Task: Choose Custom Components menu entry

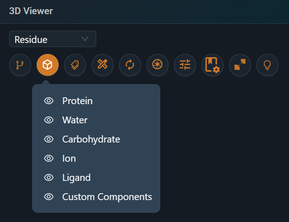Action: [107, 197]
